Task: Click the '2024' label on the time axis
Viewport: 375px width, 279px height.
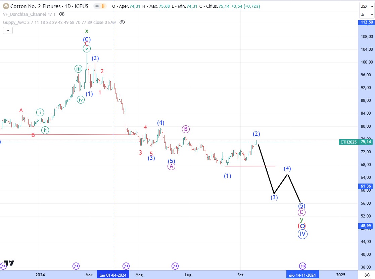Action: pyautogui.click(x=40, y=275)
